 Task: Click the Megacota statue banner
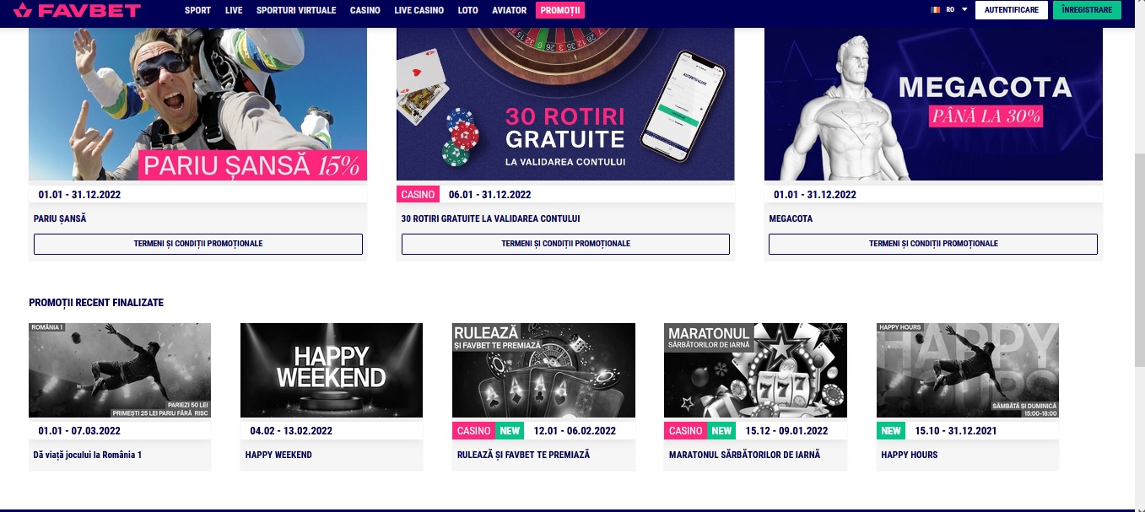tap(933, 104)
